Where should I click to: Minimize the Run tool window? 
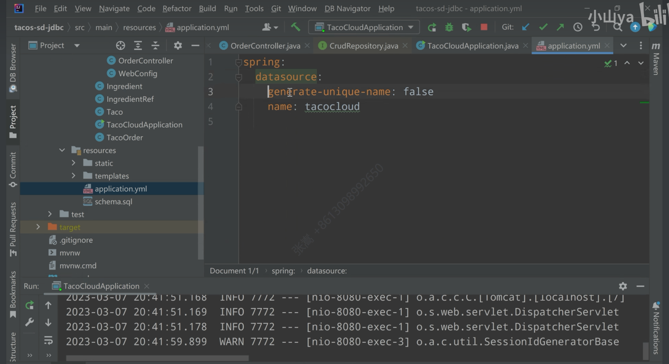point(640,286)
